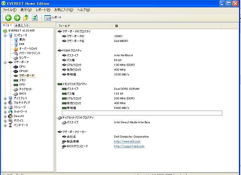
Task: Collapse the マザーボード tree node
Action: point(5,62)
